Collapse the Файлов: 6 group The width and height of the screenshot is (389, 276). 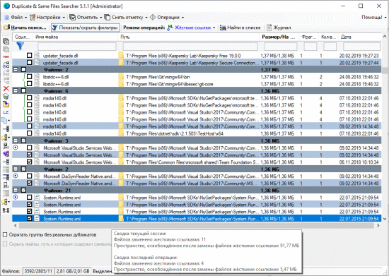coord(16,91)
